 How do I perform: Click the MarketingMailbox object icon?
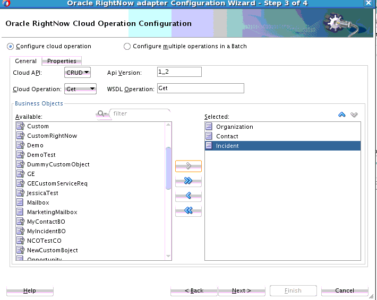20,212
